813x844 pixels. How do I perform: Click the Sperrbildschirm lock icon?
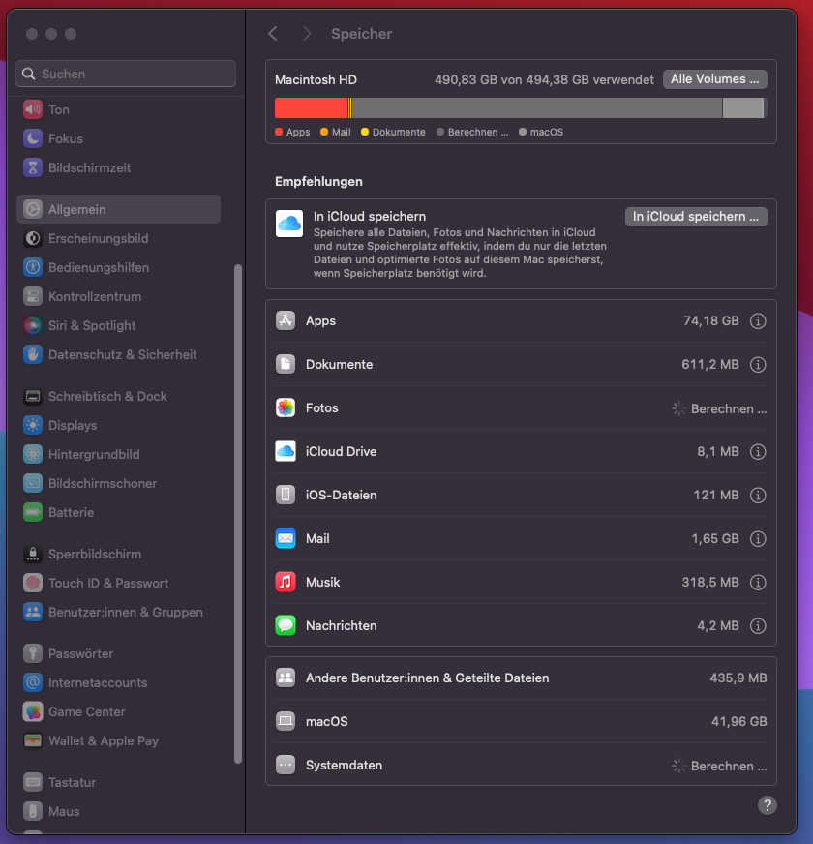[33, 555]
